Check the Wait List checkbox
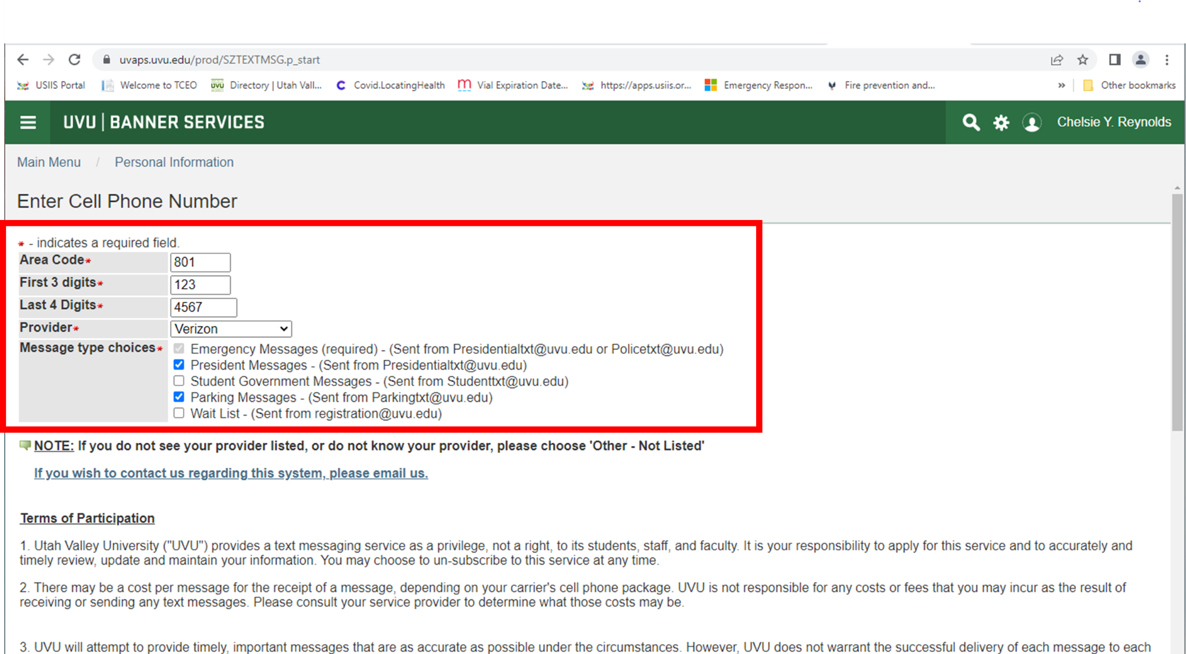 tap(179, 413)
